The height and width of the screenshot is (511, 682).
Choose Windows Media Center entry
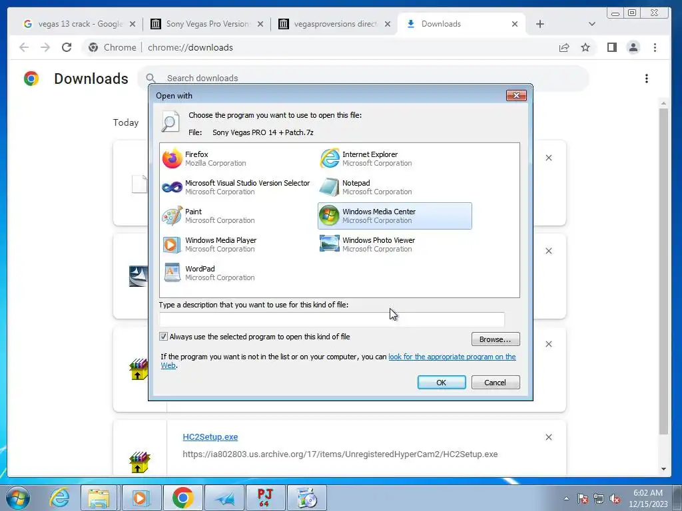[394, 216]
